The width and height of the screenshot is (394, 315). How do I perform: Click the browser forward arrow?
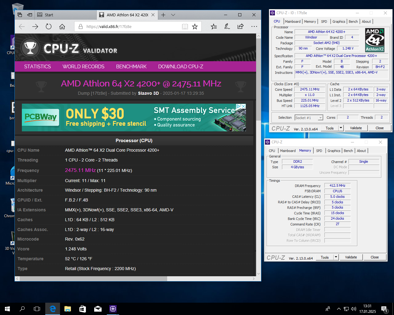35,26
